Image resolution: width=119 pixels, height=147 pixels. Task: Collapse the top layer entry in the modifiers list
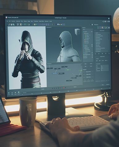pos(95,33)
